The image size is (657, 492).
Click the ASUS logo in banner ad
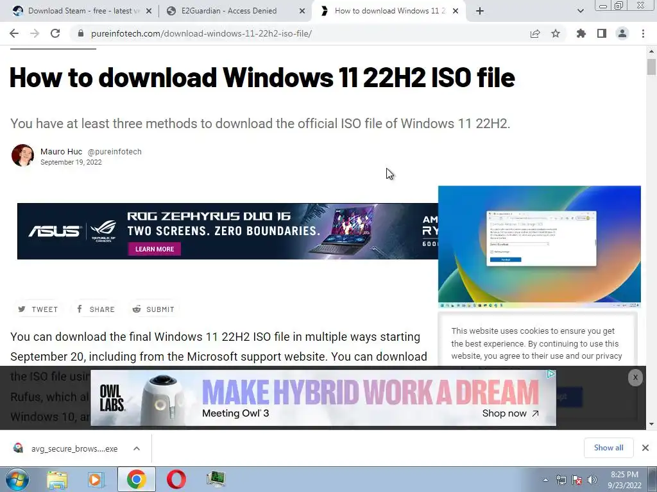(x=54, y=231)
